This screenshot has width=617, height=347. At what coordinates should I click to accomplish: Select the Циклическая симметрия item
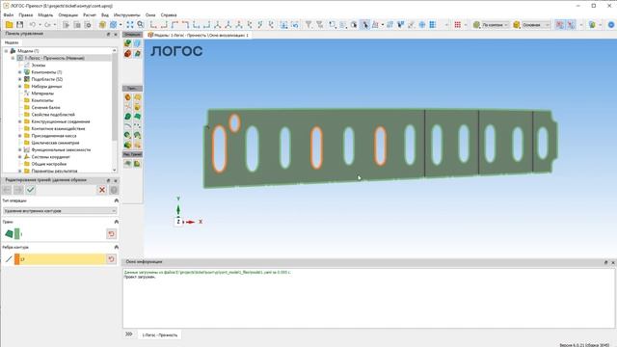tap(55, 143)
